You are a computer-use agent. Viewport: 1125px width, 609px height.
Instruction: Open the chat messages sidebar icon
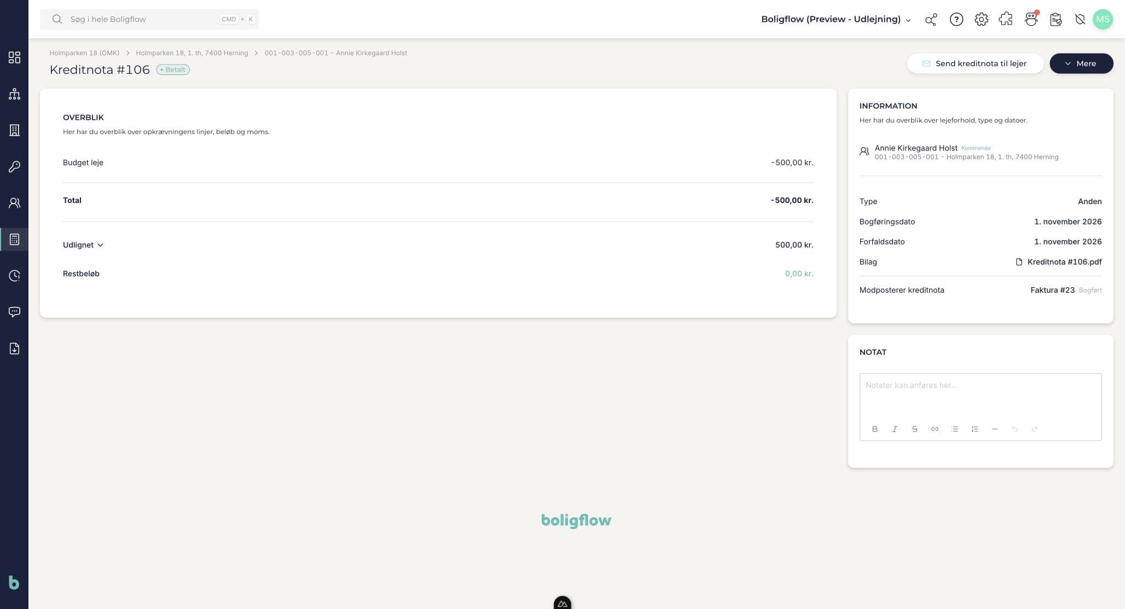[x=14, y=312]
